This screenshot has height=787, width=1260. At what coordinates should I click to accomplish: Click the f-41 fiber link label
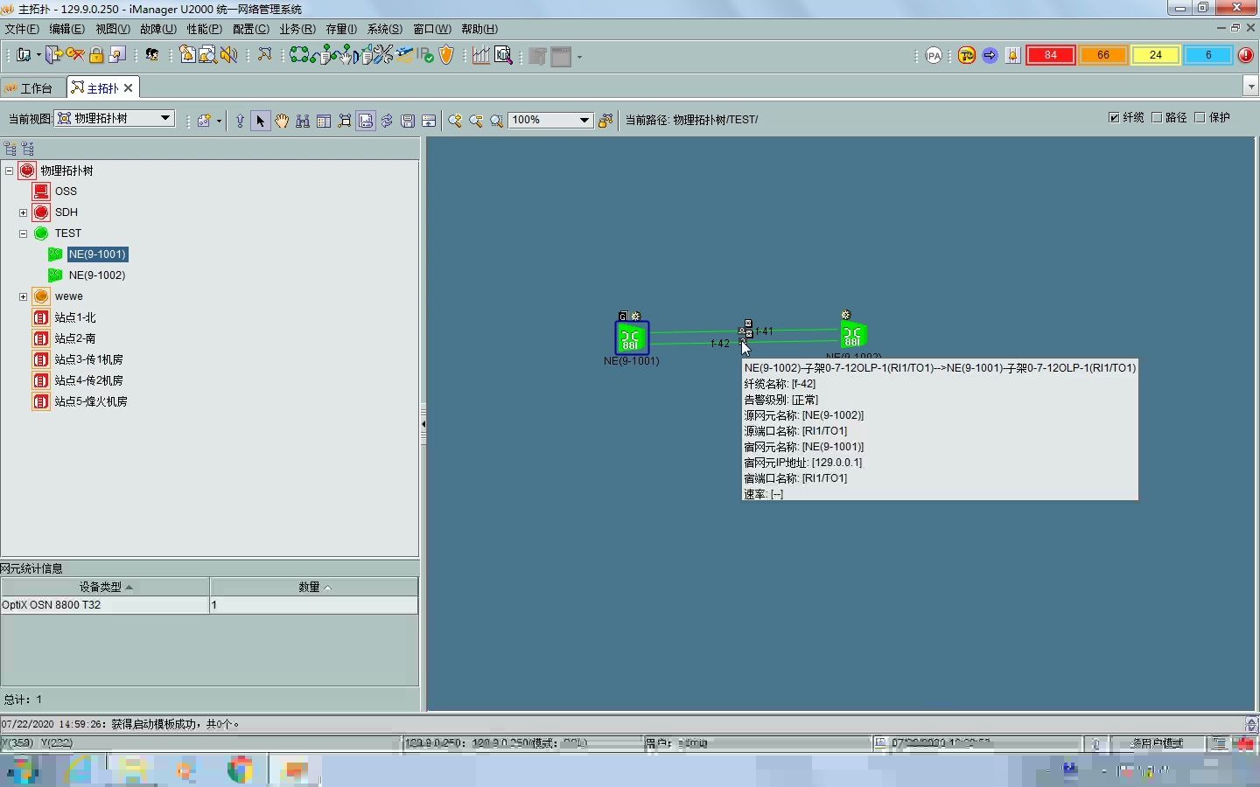[765, 331]
